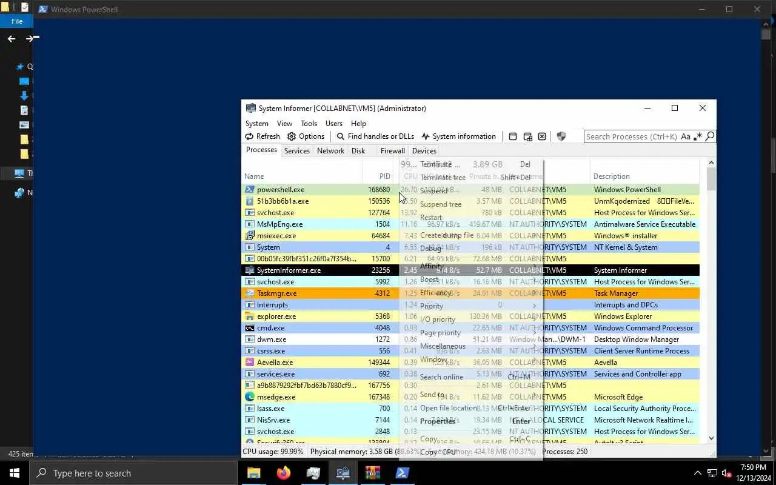Select the Taskmgr.exe process icon
776x485 pixels.
249,293
